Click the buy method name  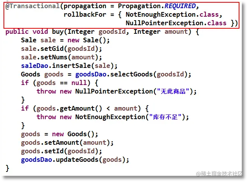point(58,32)
